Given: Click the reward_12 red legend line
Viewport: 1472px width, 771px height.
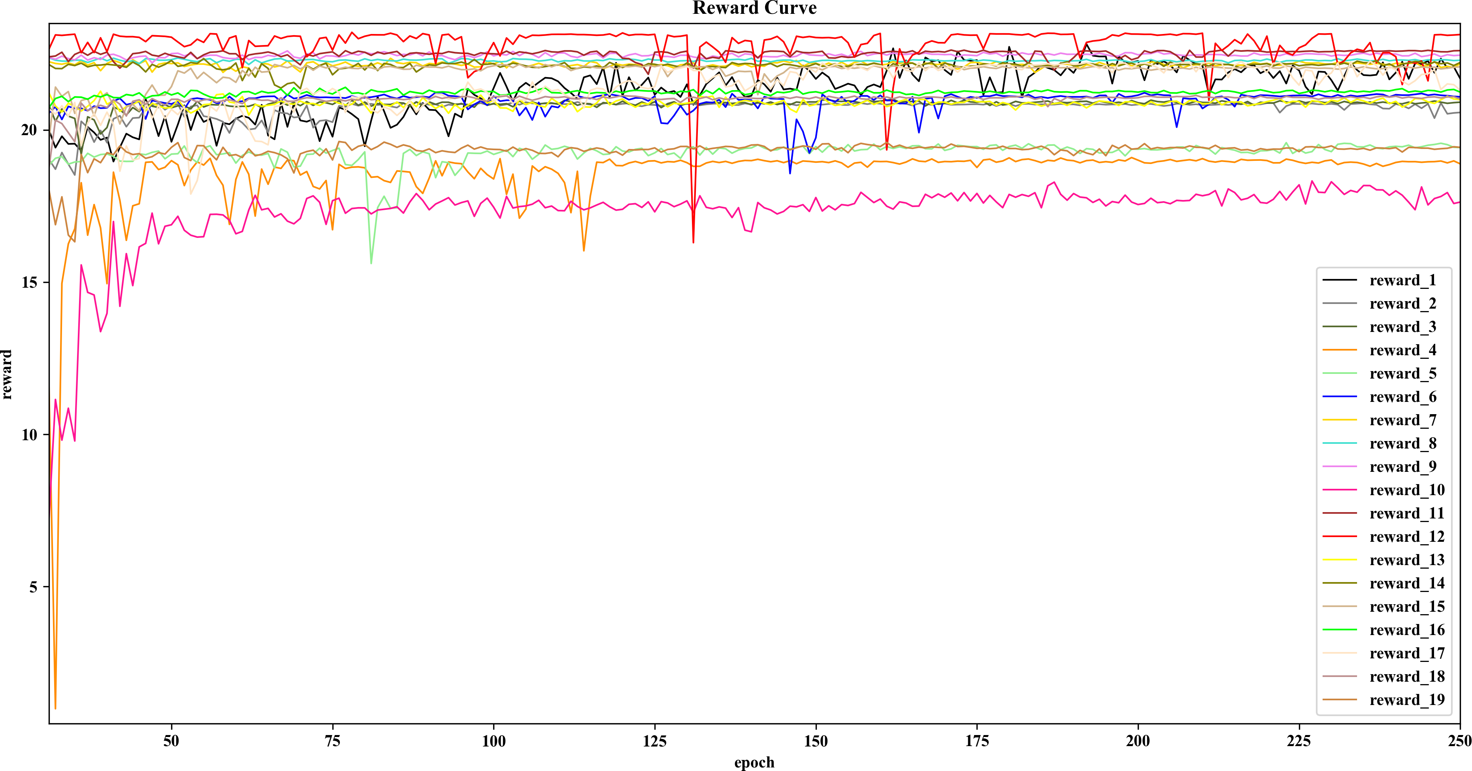Looking at the screenshot, I should pos(1340,537).
